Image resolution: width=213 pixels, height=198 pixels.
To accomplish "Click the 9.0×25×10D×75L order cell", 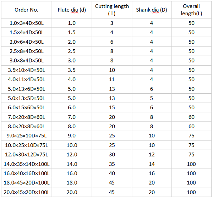I will pos(27,136).
